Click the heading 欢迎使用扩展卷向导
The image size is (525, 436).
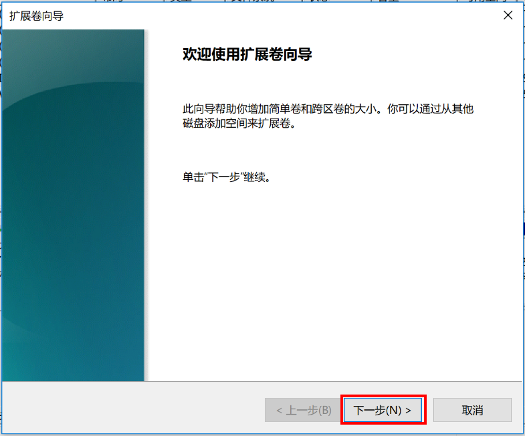pos(247,54)
